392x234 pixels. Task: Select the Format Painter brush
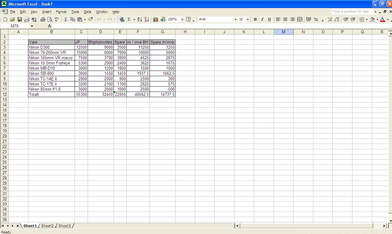tap(90, 19)
